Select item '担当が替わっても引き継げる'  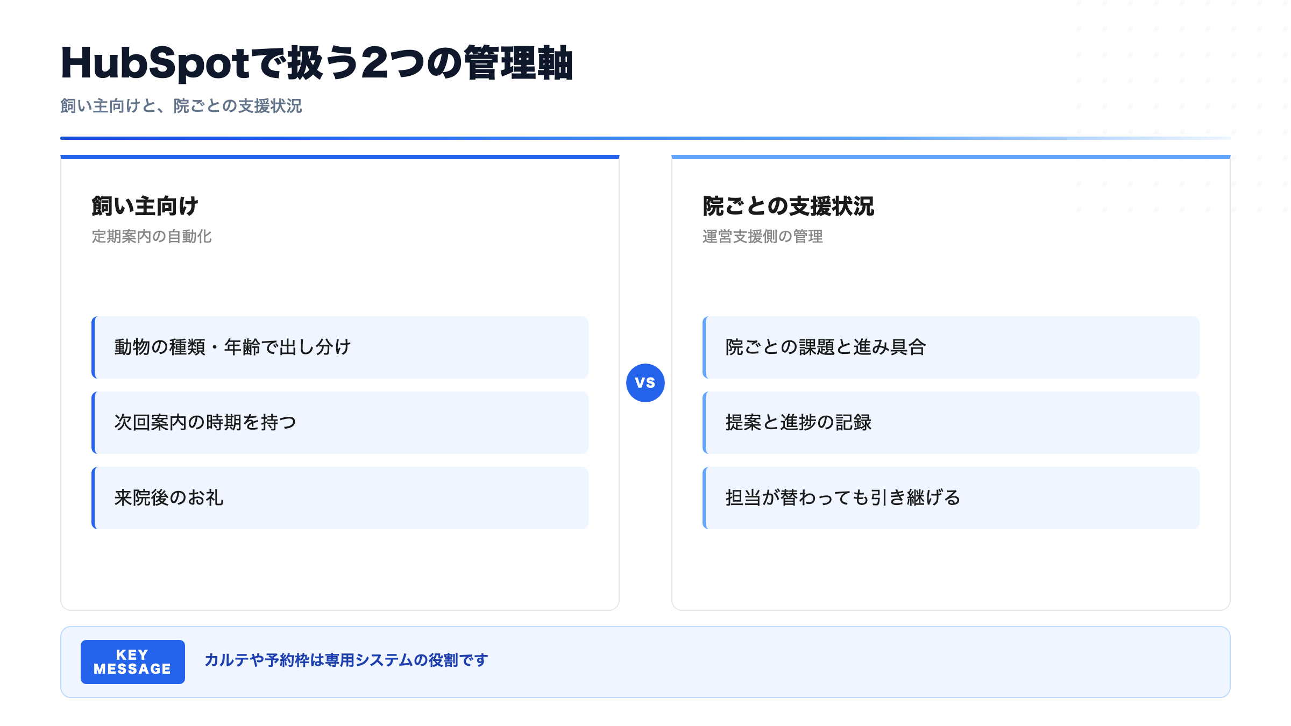[x=951, y=498]
